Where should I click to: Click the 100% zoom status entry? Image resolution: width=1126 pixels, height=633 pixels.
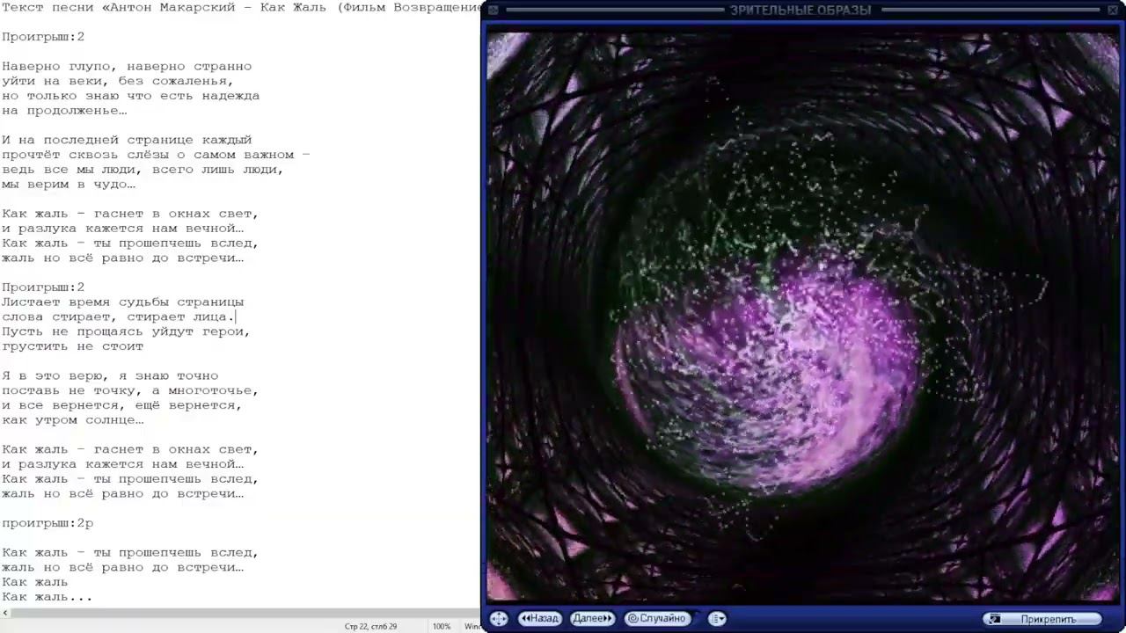[442, 626]
